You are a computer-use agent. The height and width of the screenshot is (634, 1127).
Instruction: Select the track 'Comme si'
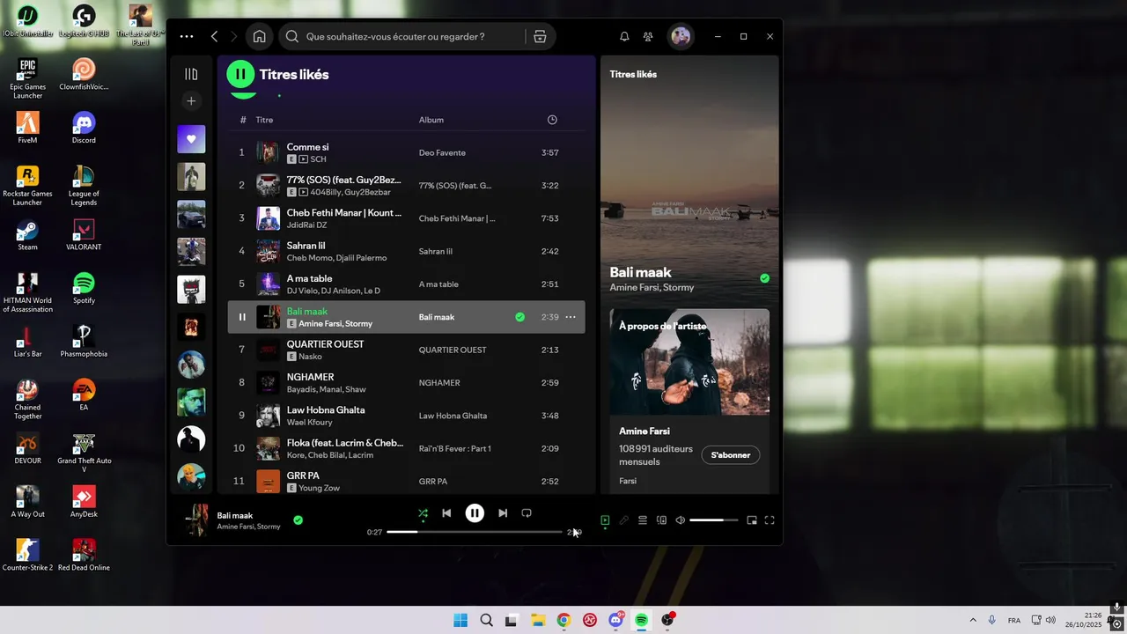[307, 147]
